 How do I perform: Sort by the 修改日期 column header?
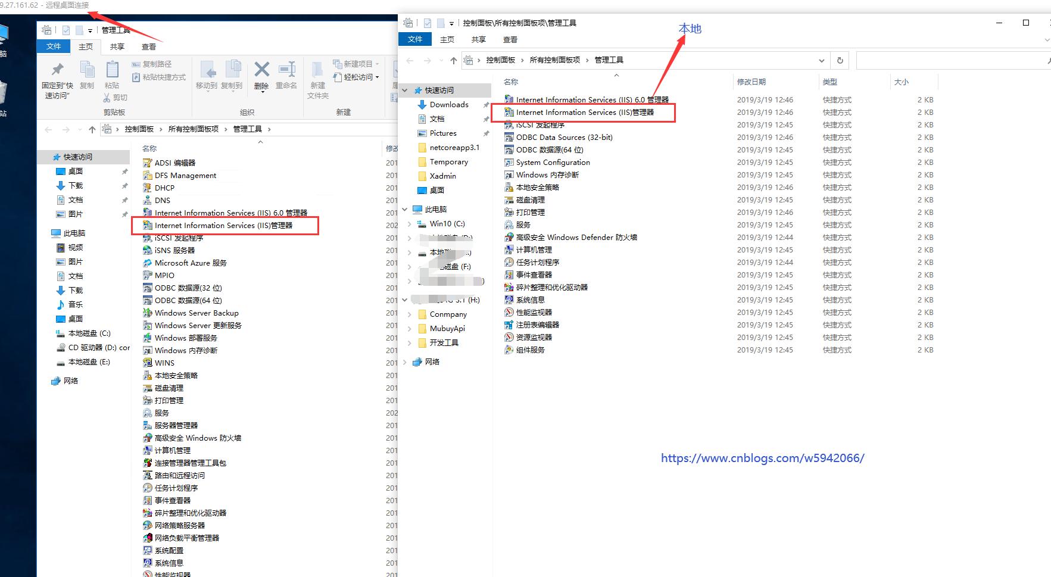pyautogui.click(x=751, y=82)
